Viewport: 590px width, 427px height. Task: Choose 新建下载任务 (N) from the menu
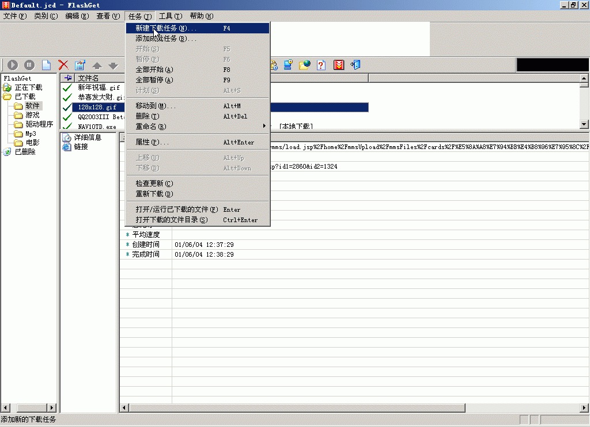coord(198,28)
